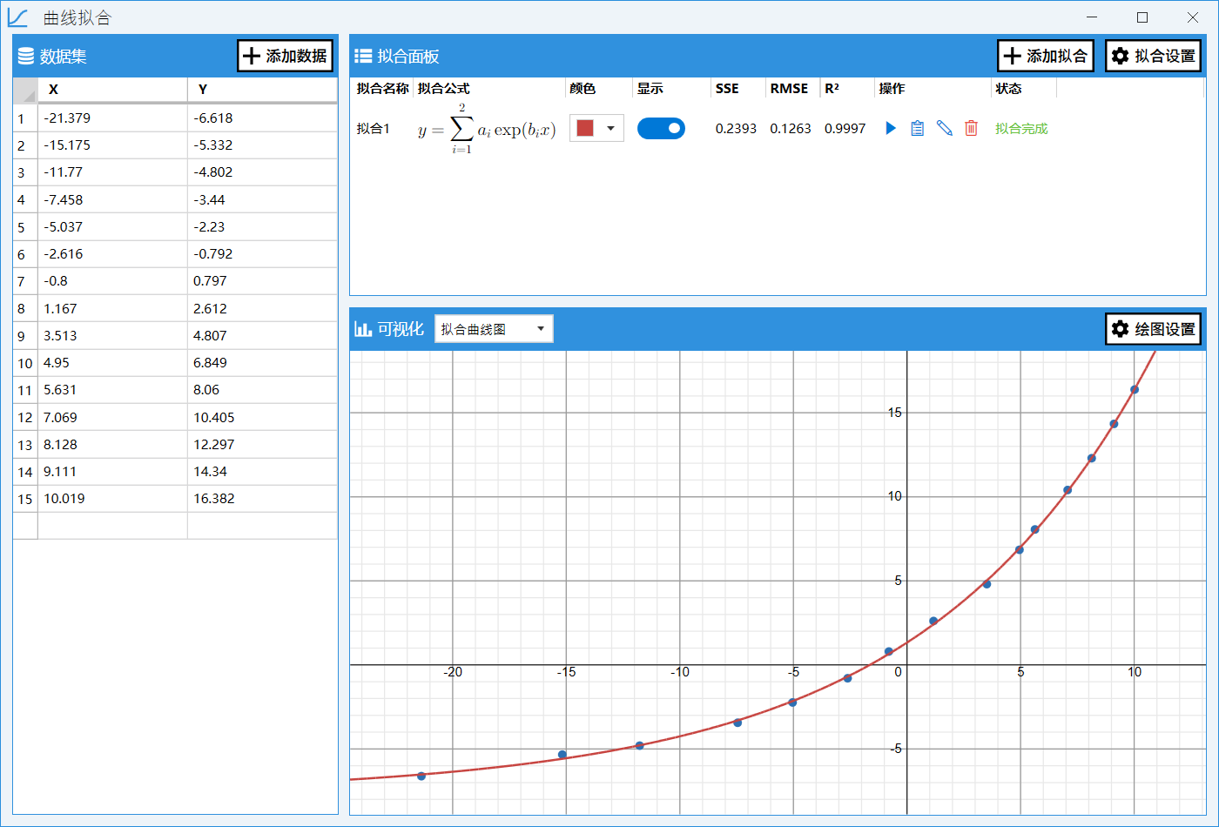
Task: Open the red color dropdown for 拟合1
Action: (596, 128)
